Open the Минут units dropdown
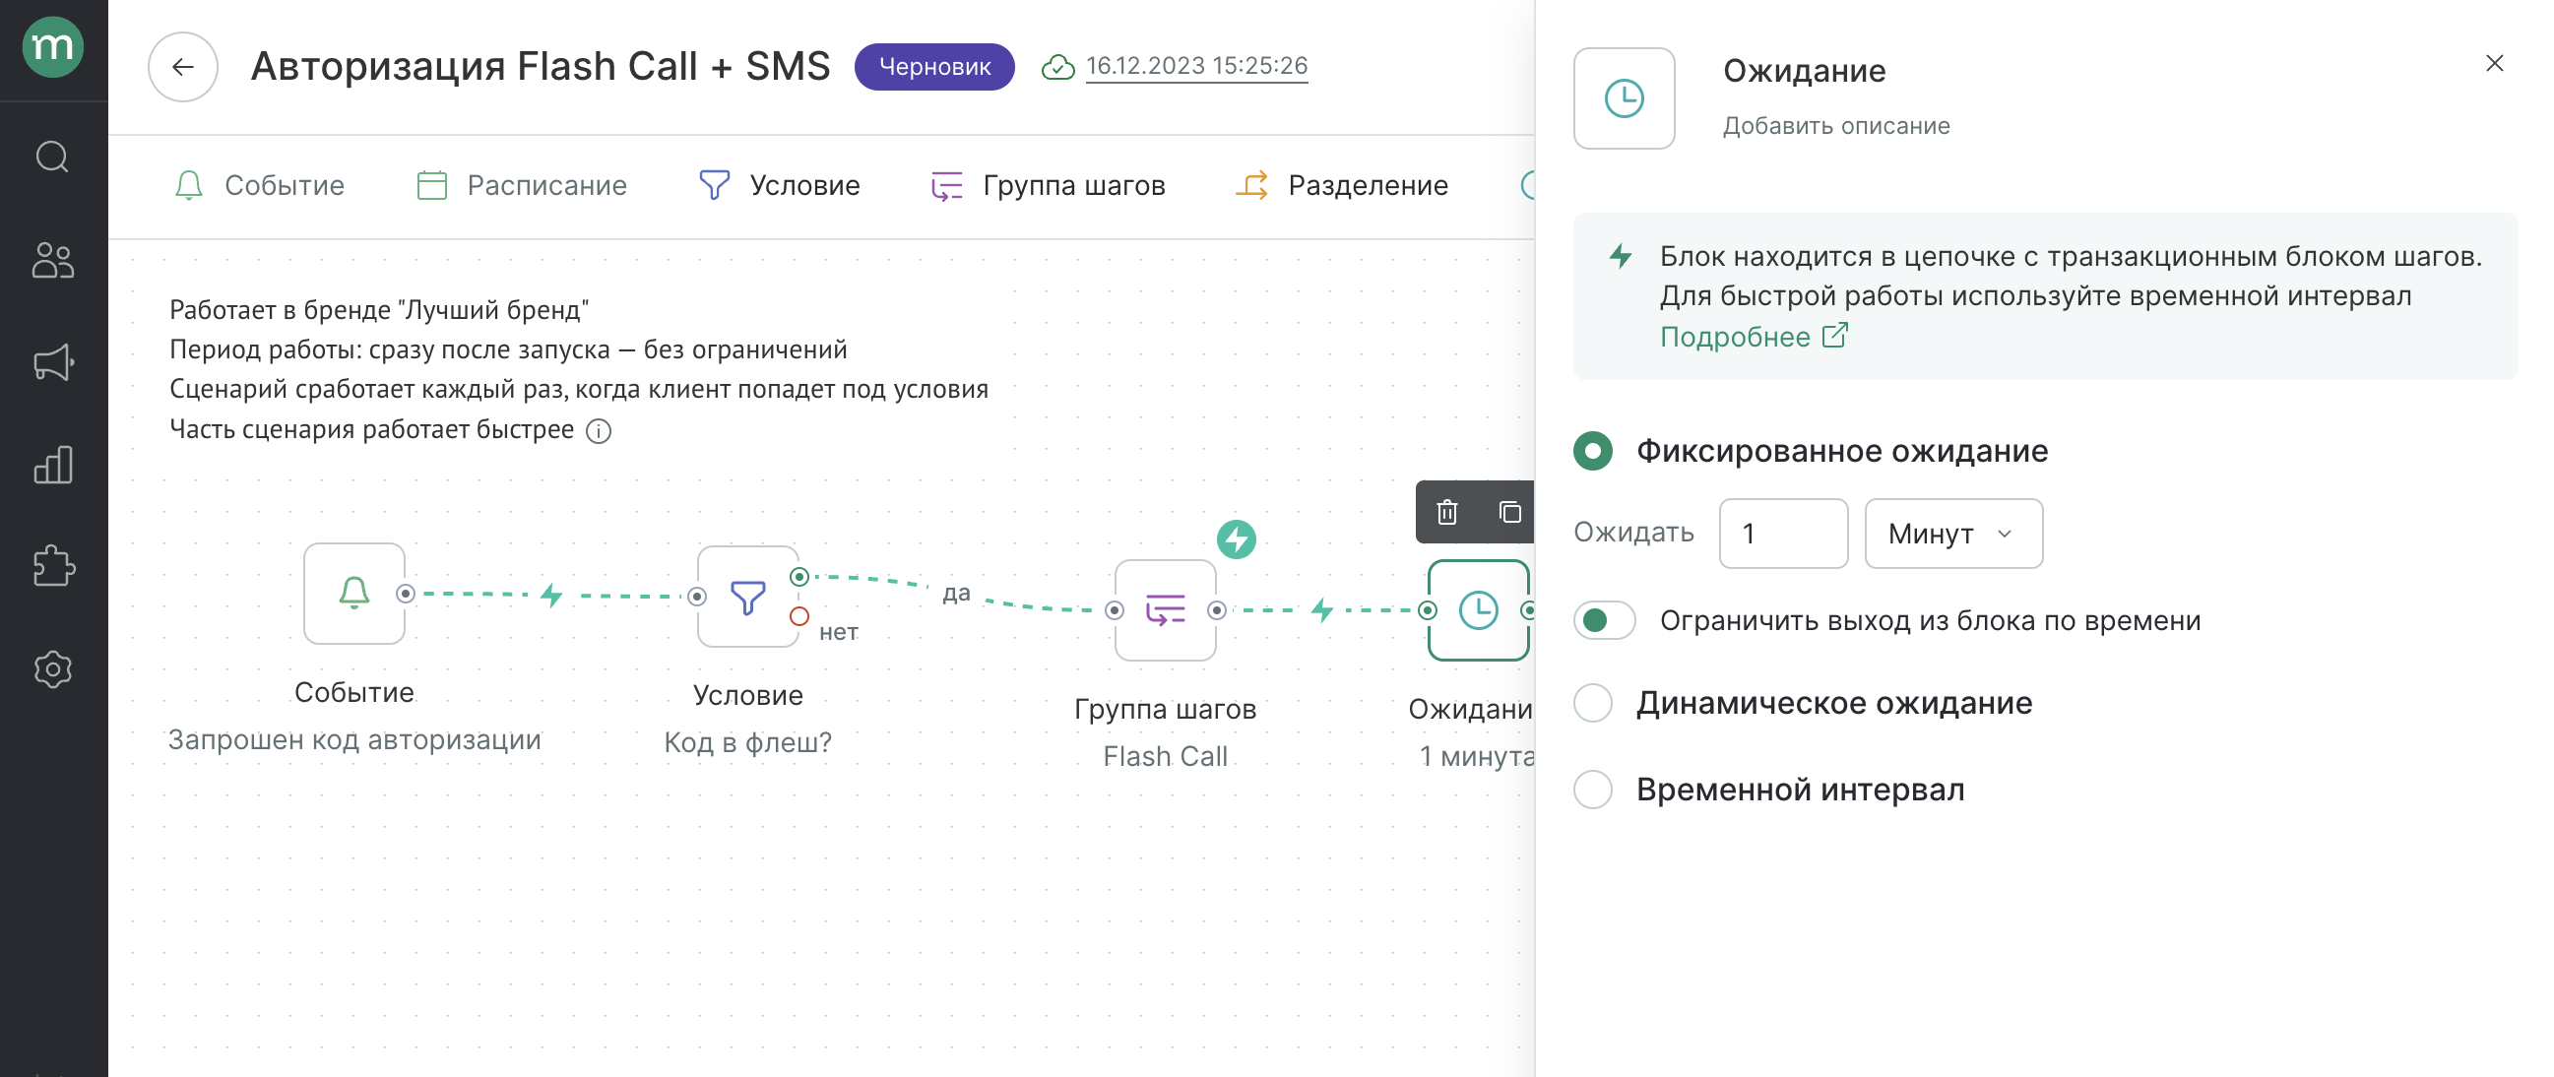The width and height of the screenshot is (2554, 1077). tap(1953, 534)
